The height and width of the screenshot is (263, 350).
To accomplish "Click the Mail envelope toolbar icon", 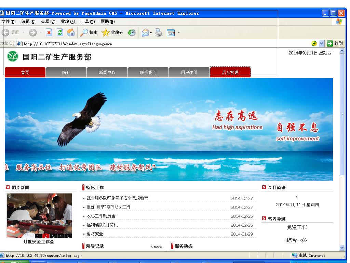I will click(145, 33).
